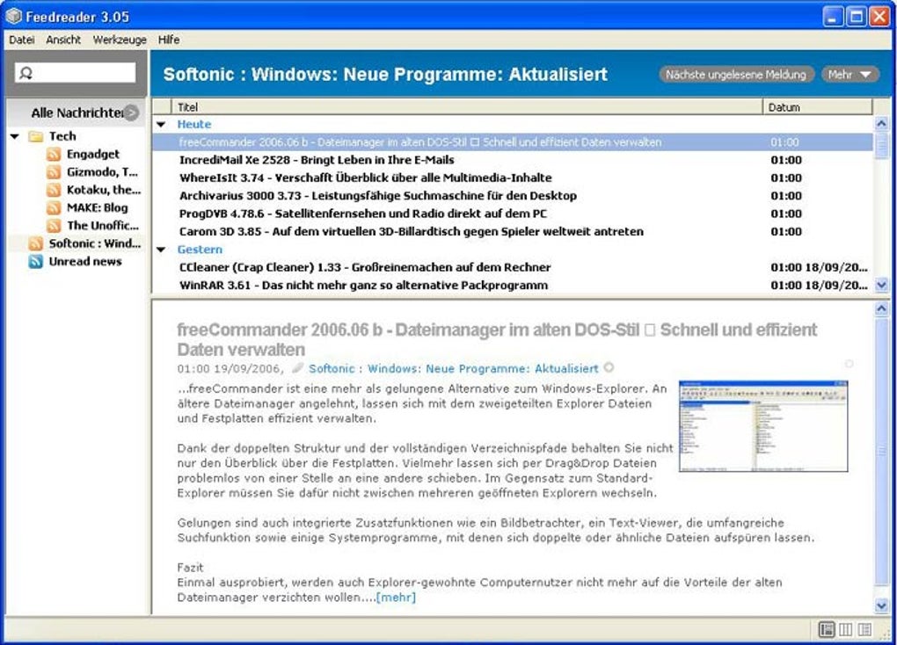Click the Alle Nachrichten header
This screenshot has width=897, height=645.
(x=77, y=112)
